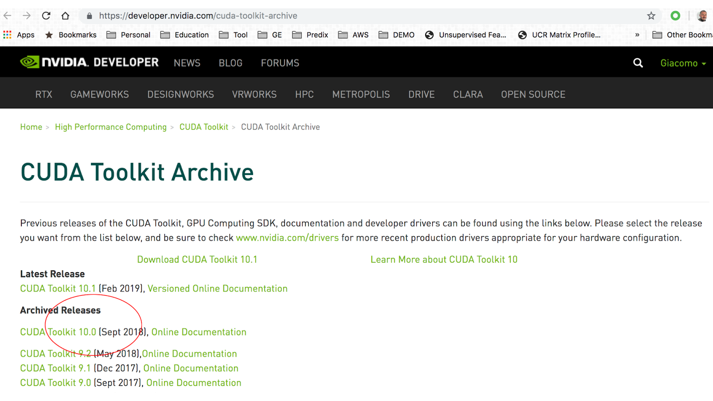The width and height of the screenshot is (713, 401).
Task: Click the Archived Releases heading text
Action: (60, 310)
